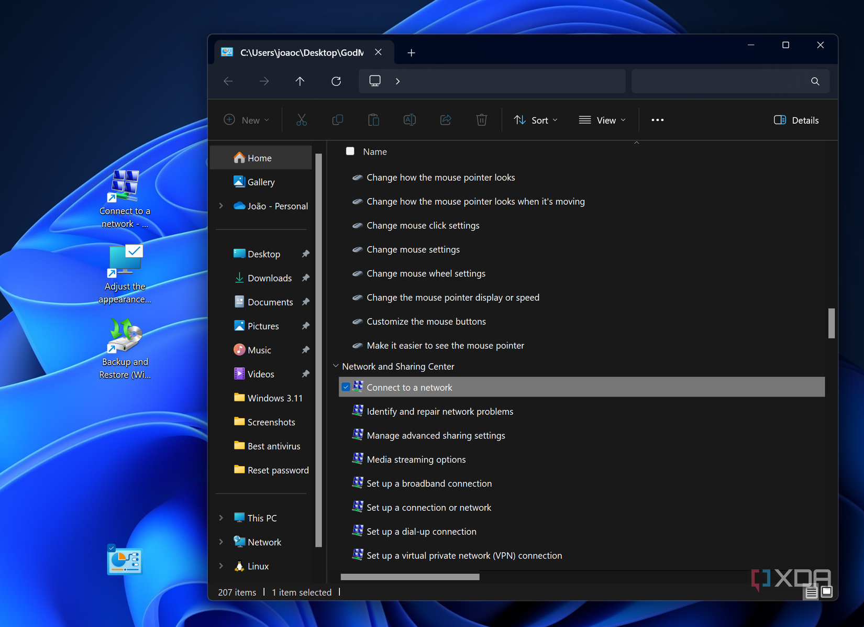The height and width of the screenshot is (627, 864).
Task: Click the Rename icon in toolbar
Action: click(x=409, y=120)
